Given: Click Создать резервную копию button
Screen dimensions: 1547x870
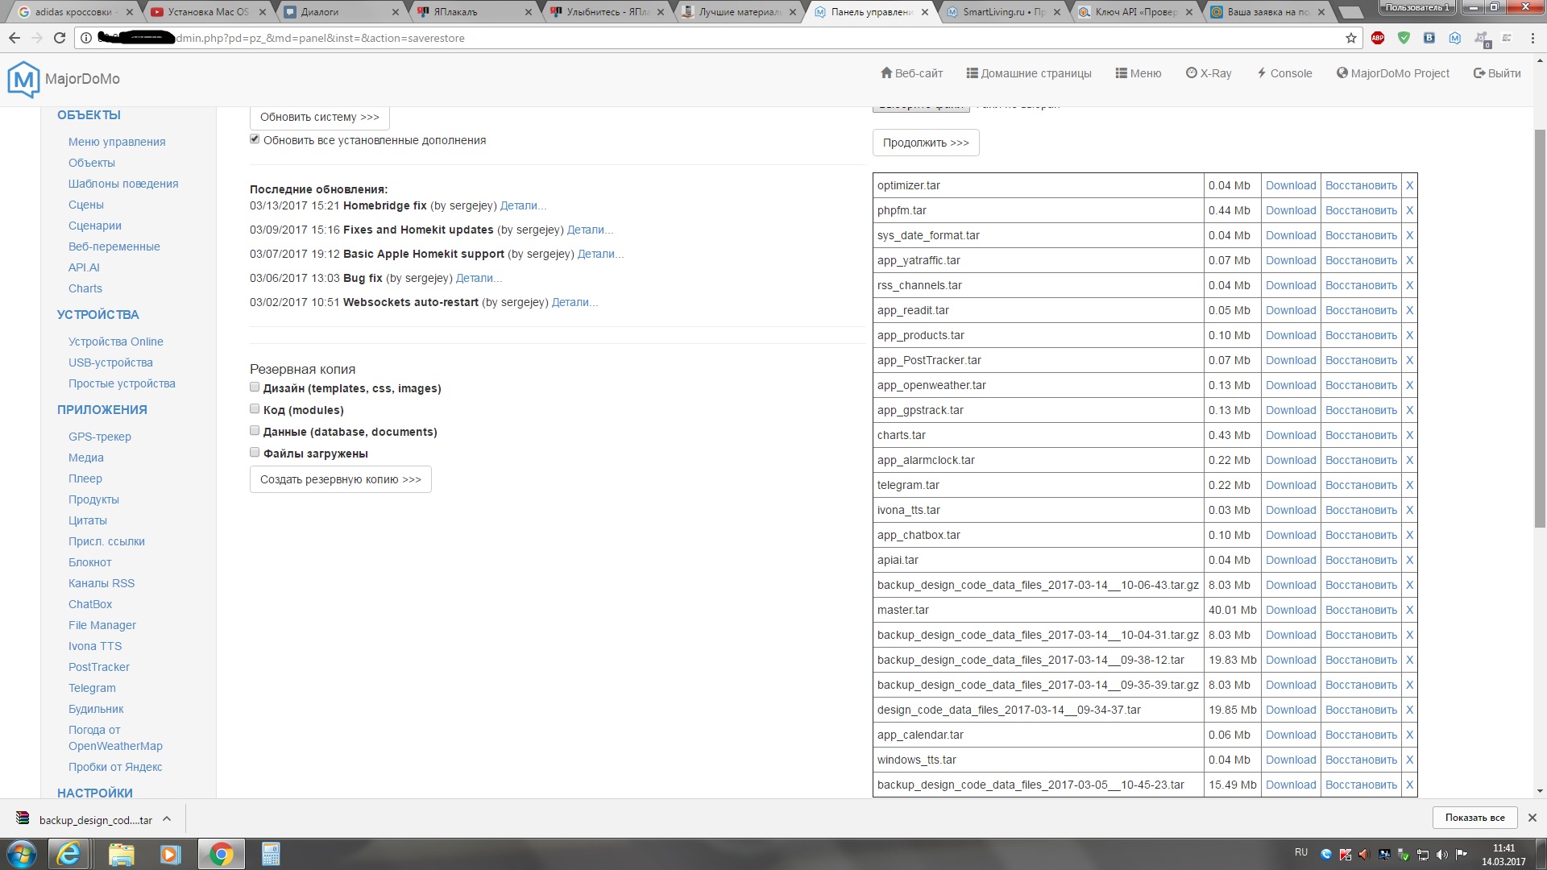Looking at the screenshot, I should tap(340, 479).
